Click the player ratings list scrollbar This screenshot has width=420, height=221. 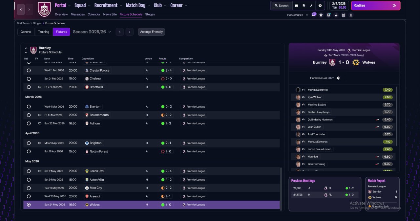click(397, 116)
